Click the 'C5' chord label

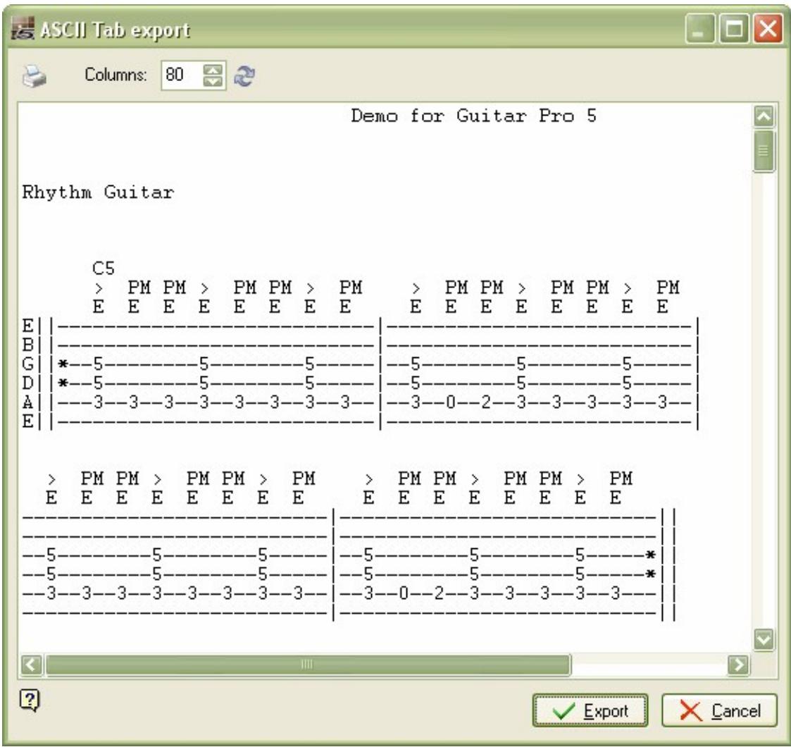coord(104,268)
